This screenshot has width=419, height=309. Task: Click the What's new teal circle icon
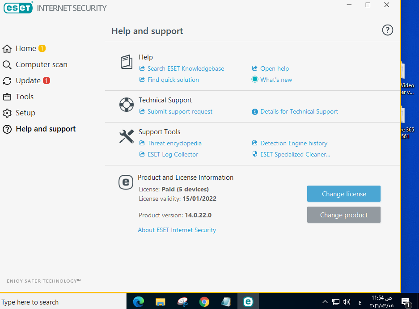point(255,80)
